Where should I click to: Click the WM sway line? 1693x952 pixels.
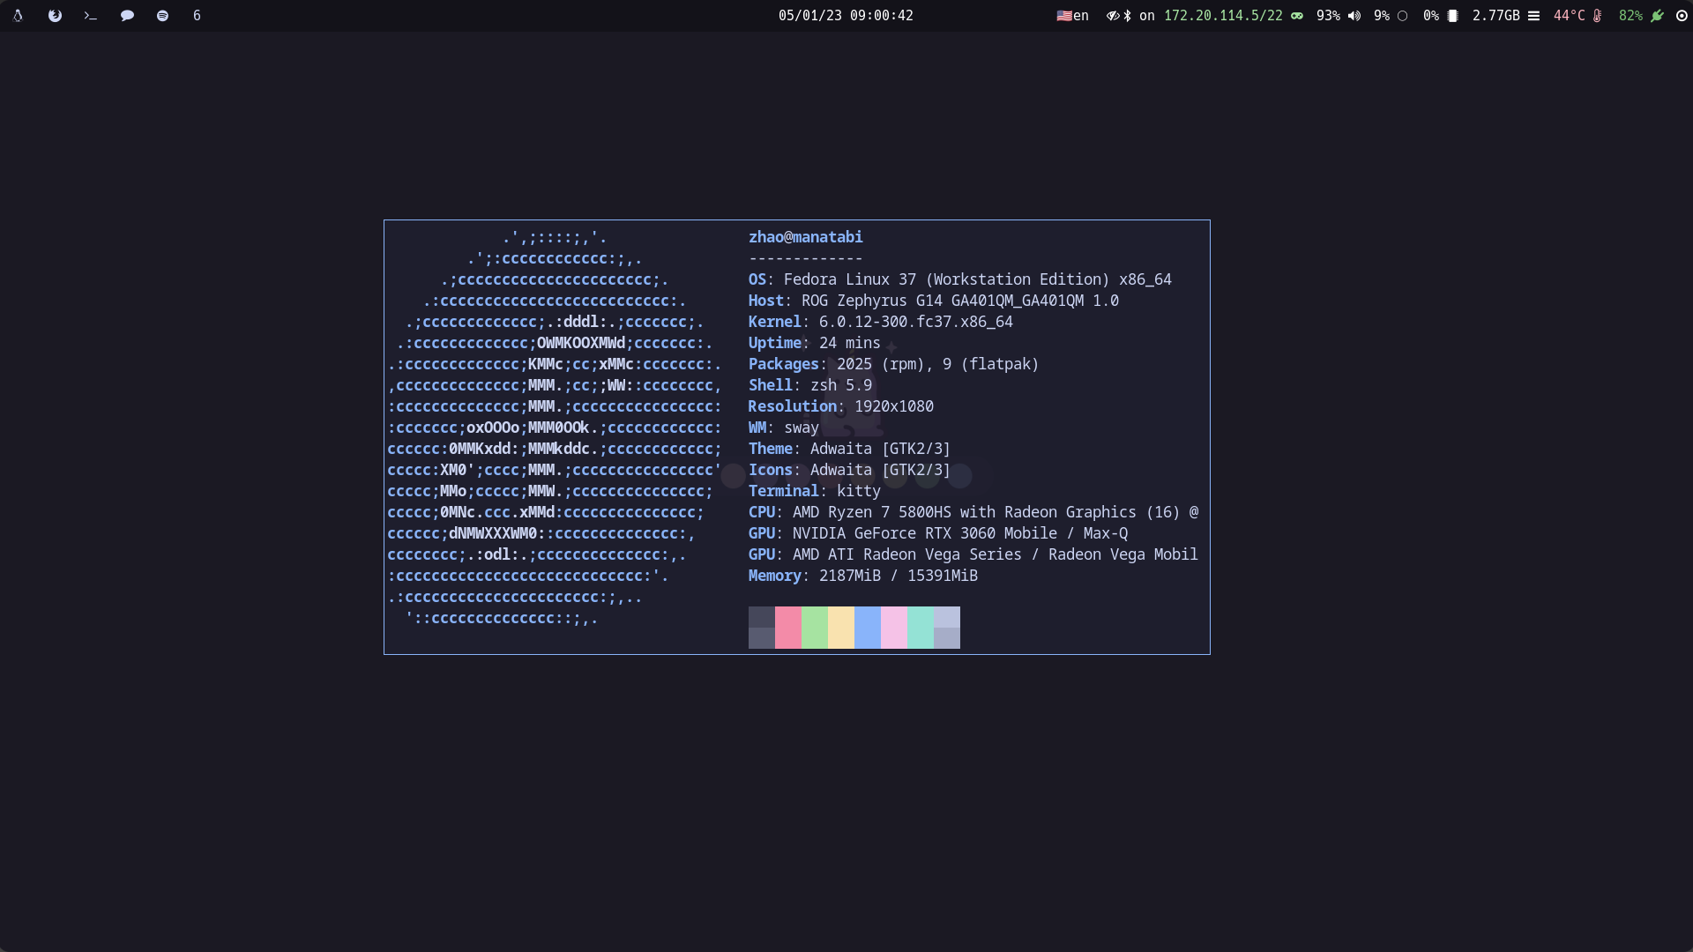pyautogui.click(x=784, y=428)
